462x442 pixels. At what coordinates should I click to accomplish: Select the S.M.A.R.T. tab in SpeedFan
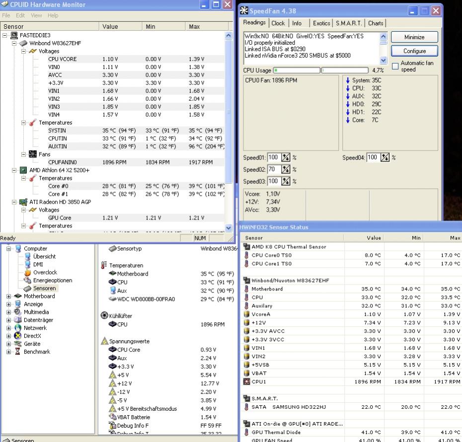pos(349,23)
